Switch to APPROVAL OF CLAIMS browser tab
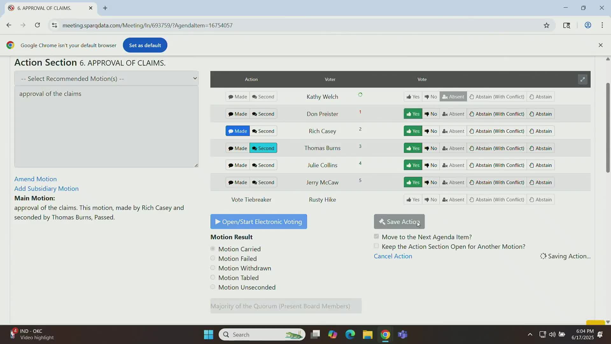Image resolution: width=611 pixels, height=344 pixels. click(x=45, y=8)
